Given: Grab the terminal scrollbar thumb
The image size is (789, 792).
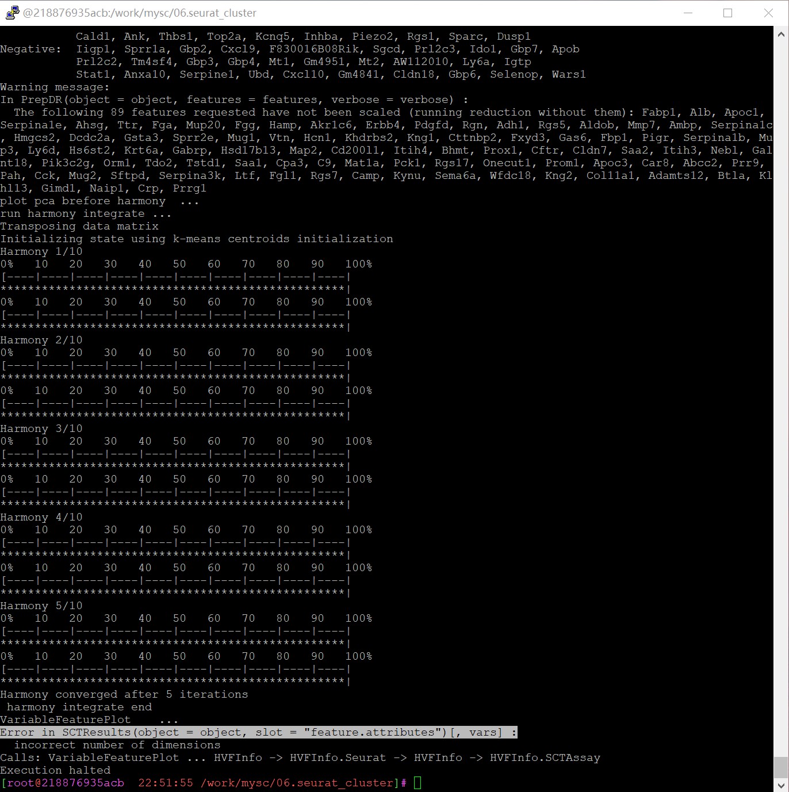Looking at the screenshot, I should (781, 767).
